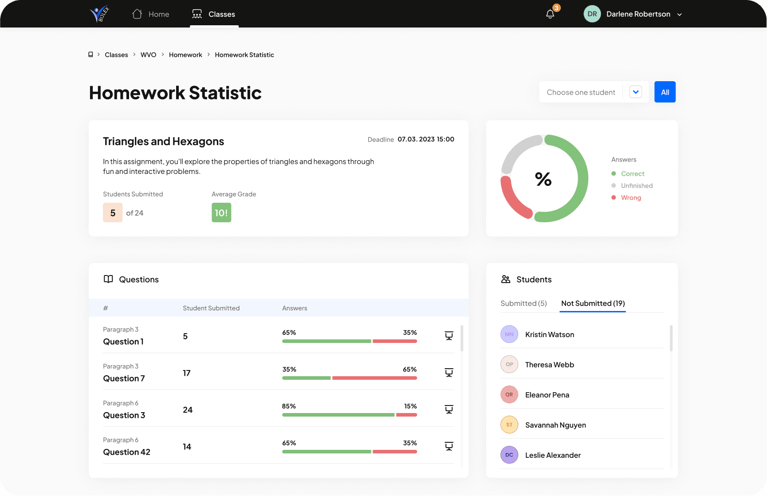Switch to the Submitted (5) tab

[523, 303]
